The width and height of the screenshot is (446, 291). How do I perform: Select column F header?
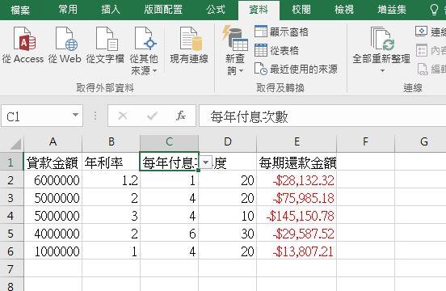pos(365,141)
